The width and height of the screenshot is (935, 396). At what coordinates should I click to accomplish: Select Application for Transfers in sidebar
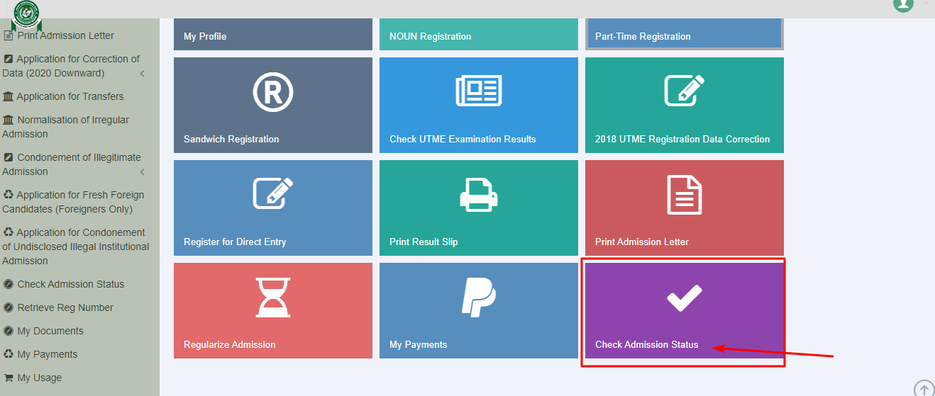pos(70,96)
